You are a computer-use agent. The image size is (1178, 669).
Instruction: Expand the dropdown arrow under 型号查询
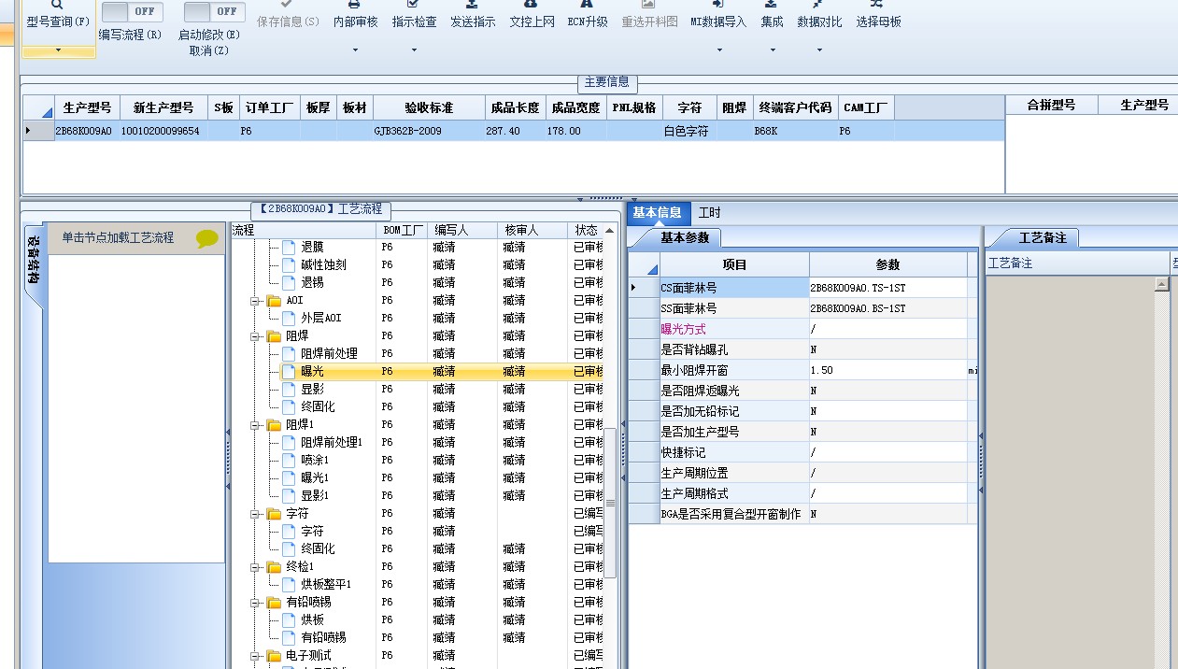[58, 50]
